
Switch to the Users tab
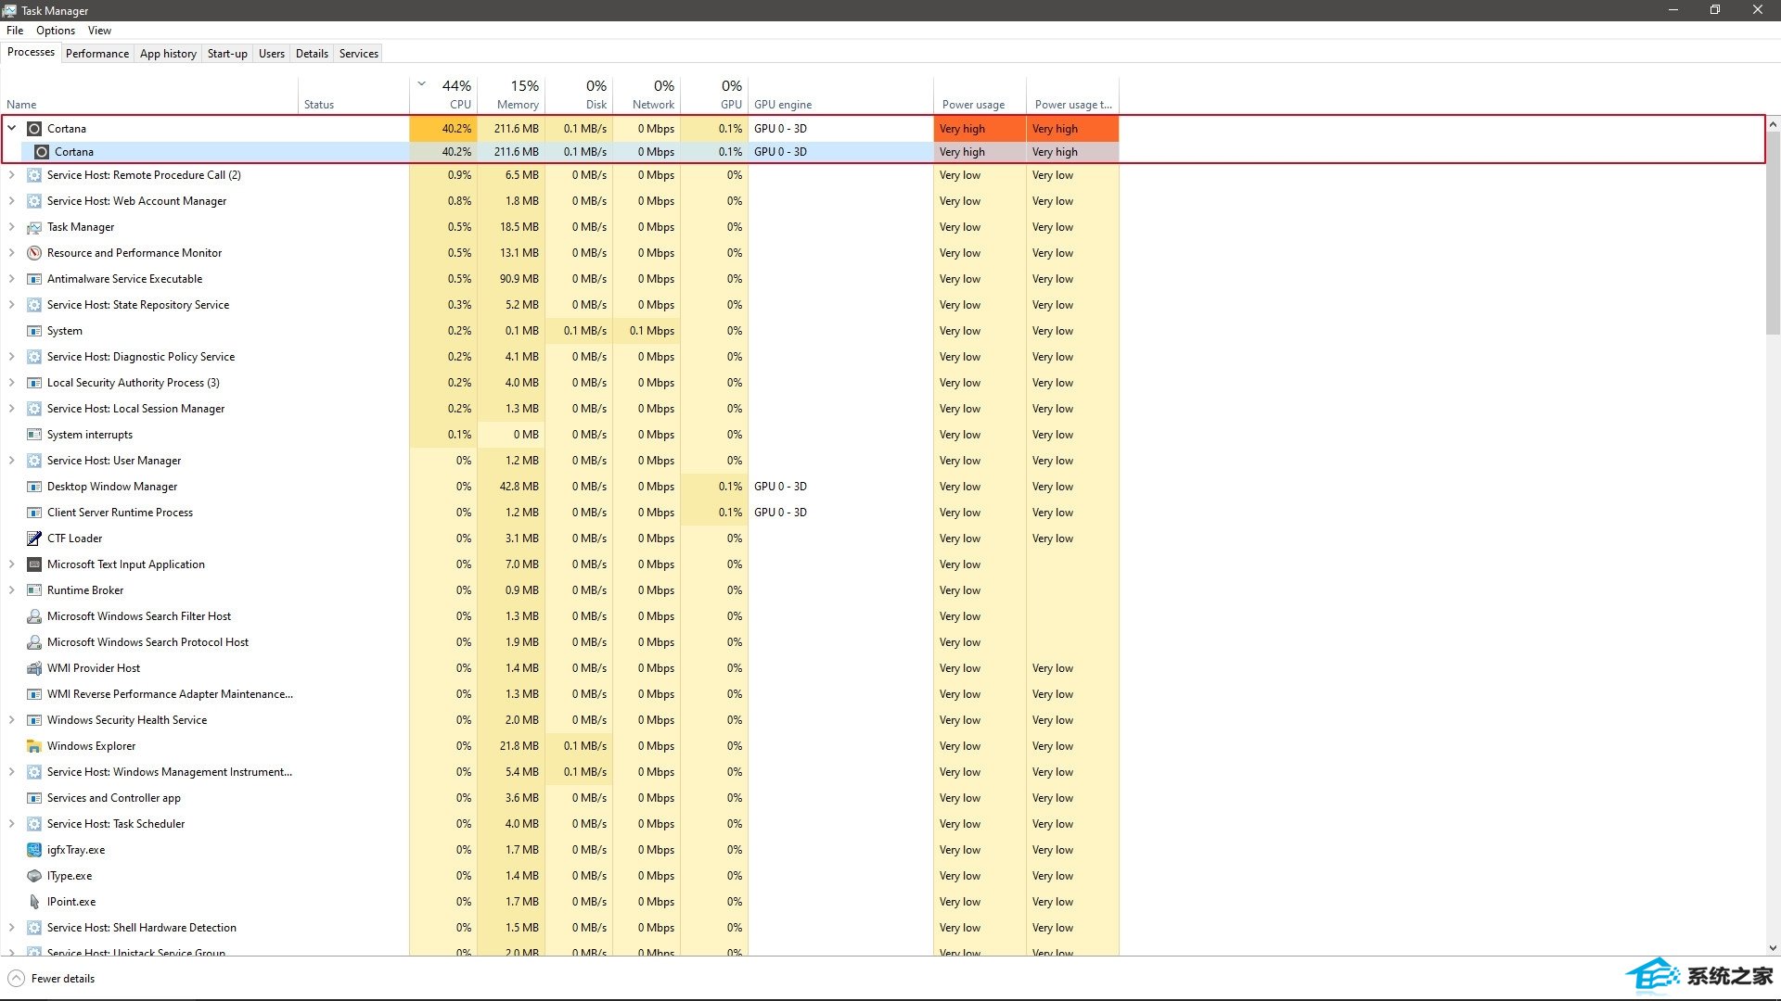point(272,54)
